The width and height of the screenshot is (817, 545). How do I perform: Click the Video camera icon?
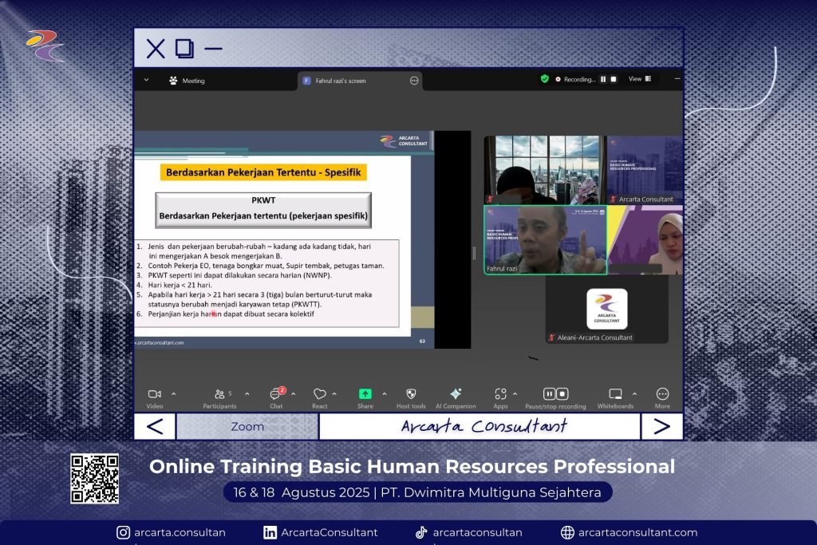pos(155,394)
